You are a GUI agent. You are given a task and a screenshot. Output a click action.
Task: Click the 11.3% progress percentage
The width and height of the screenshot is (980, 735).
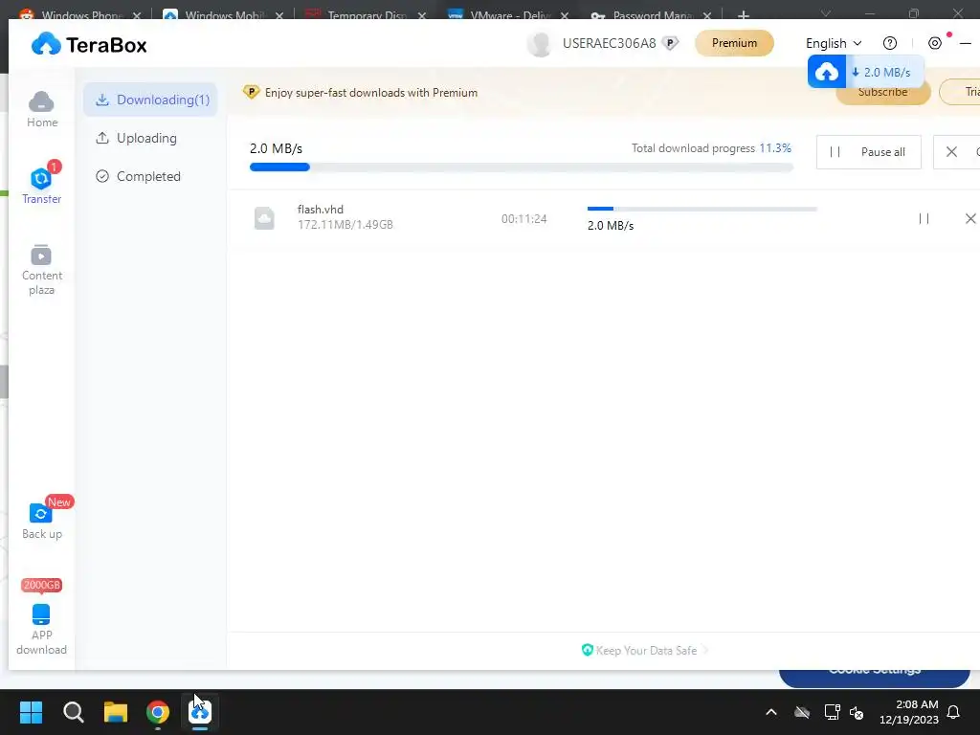775,148
